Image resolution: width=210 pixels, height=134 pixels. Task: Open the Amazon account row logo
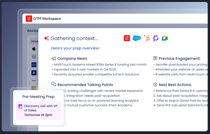(x=34, y=81)
